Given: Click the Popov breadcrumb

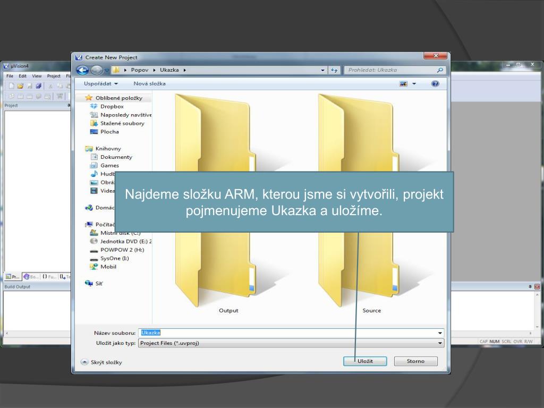Looking at the screenshot, I should pyautogui.click(x=140, y=70).
